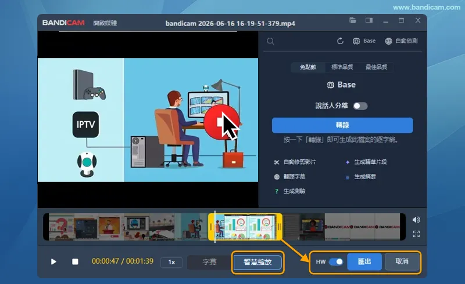Click the 字幕 button

pos(209,262)
